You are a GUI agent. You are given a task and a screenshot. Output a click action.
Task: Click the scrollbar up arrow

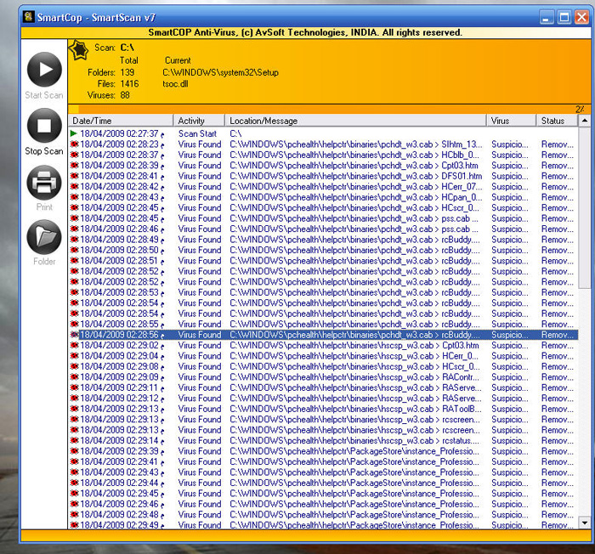(585, 121)
